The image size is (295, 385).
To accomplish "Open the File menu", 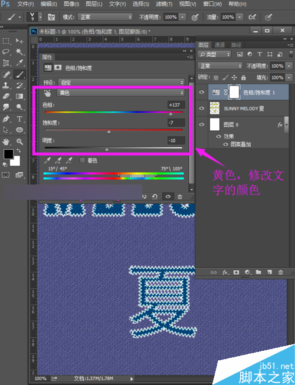I will click(x=25, y=4).
